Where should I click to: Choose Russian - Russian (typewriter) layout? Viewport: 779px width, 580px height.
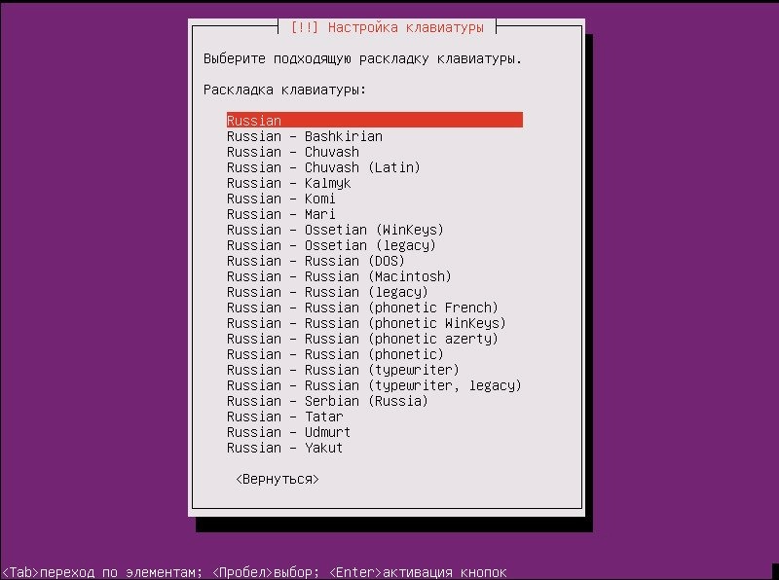(343, 370)
